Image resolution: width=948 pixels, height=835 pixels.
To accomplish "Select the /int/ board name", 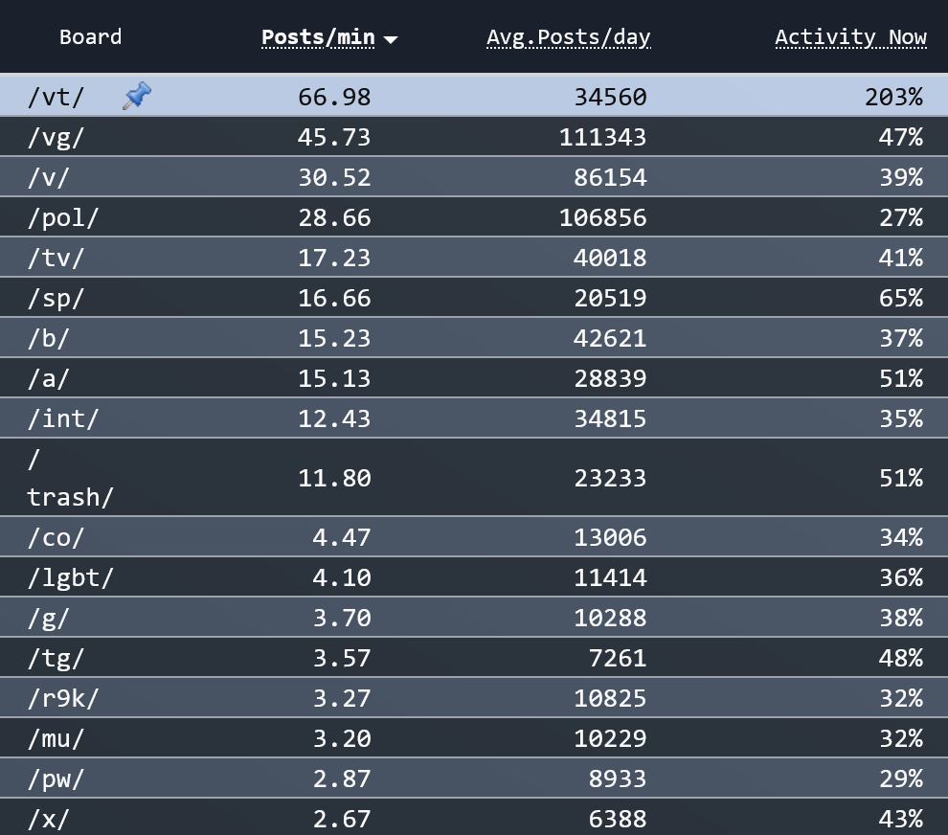I will tap(63, 418).
